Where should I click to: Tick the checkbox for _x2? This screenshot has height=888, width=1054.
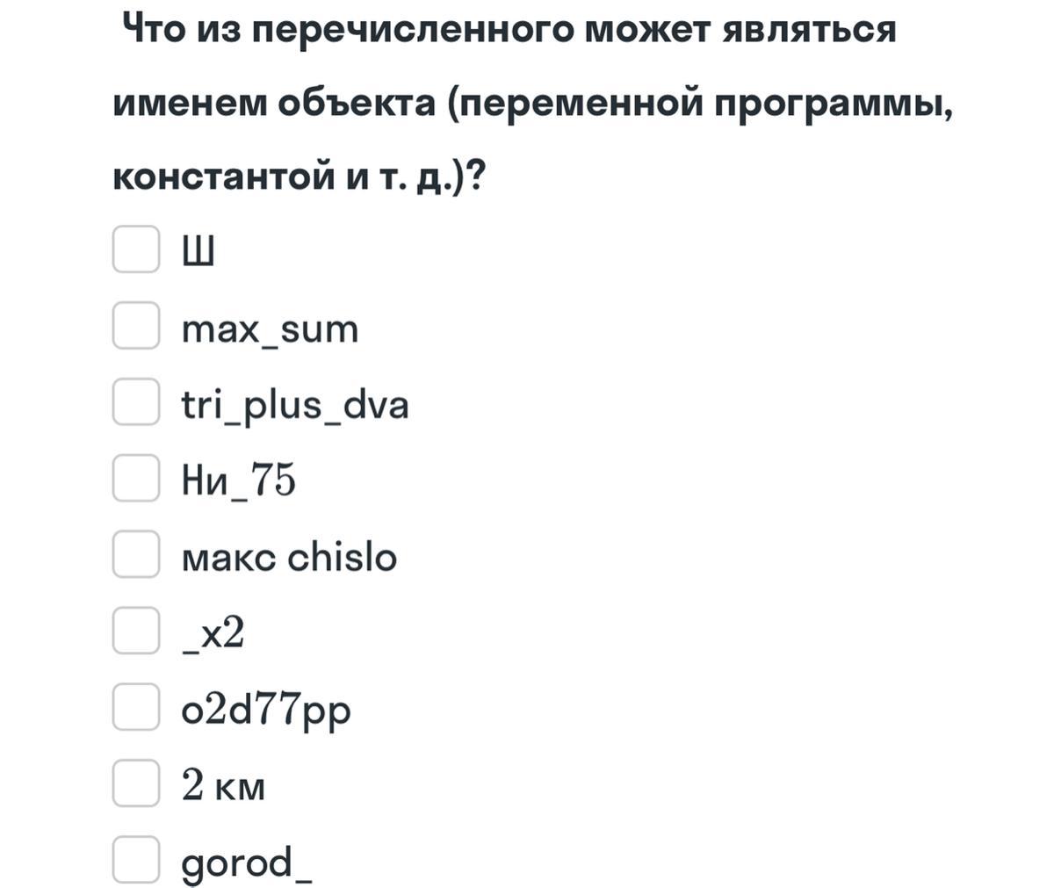pyautogui.click(x=136, y=631)
